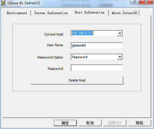Open help with the 帮助 button

140,123
